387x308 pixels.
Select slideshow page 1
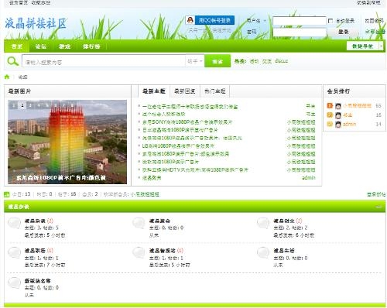(14, 105)
